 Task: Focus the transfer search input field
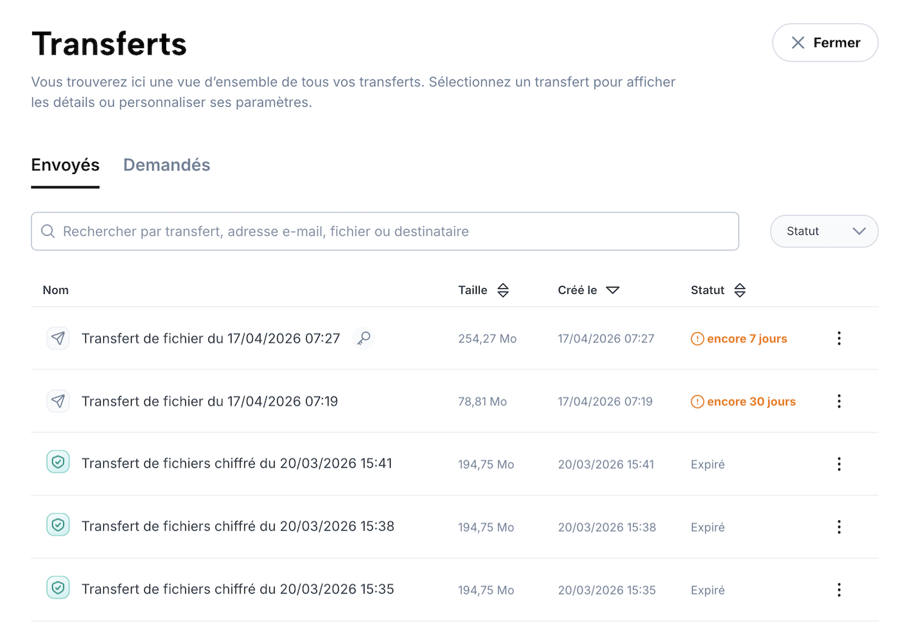coord(385,231)
